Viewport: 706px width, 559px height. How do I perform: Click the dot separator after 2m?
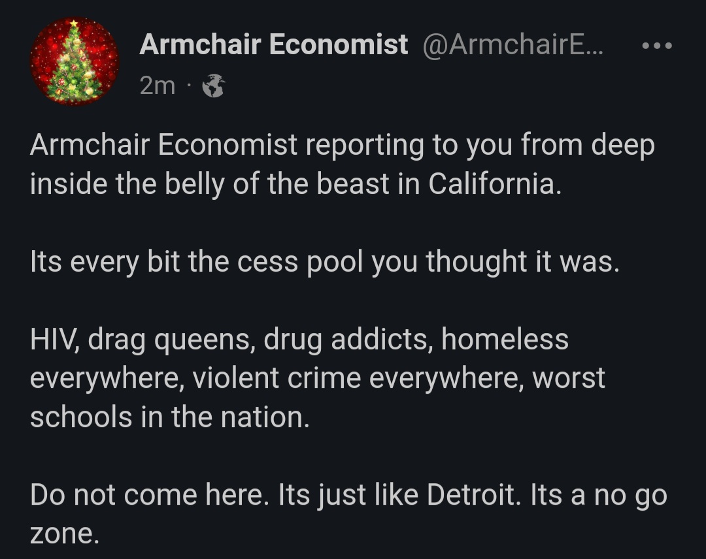pyautogui.click(x=188, y=85)
